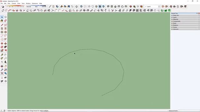Activate the Line pencil tool
Image resolution: width=200 pixels, height=112 pixels.
click(x=2, y=25)
